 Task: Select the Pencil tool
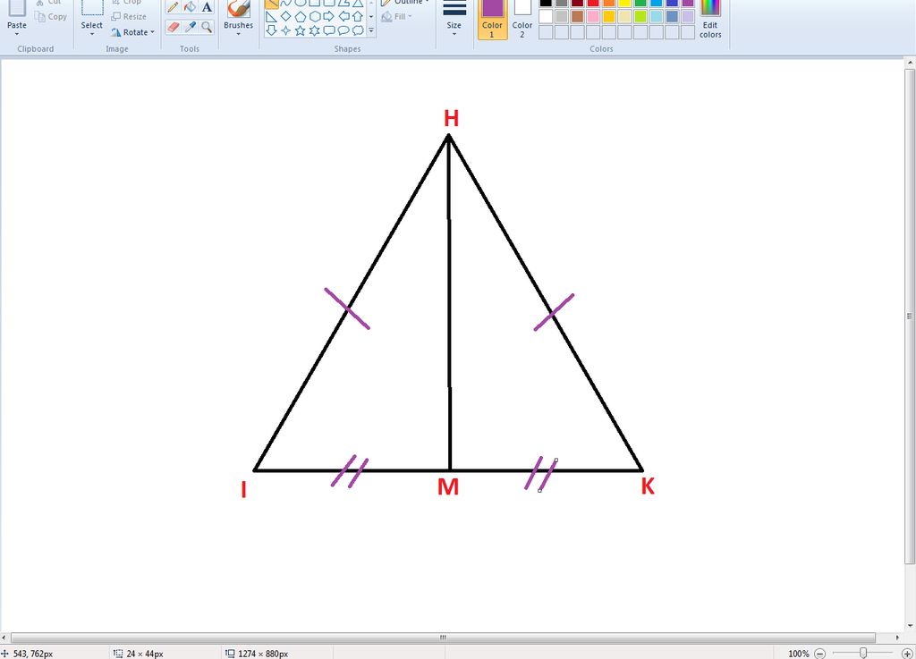[173, 7]
